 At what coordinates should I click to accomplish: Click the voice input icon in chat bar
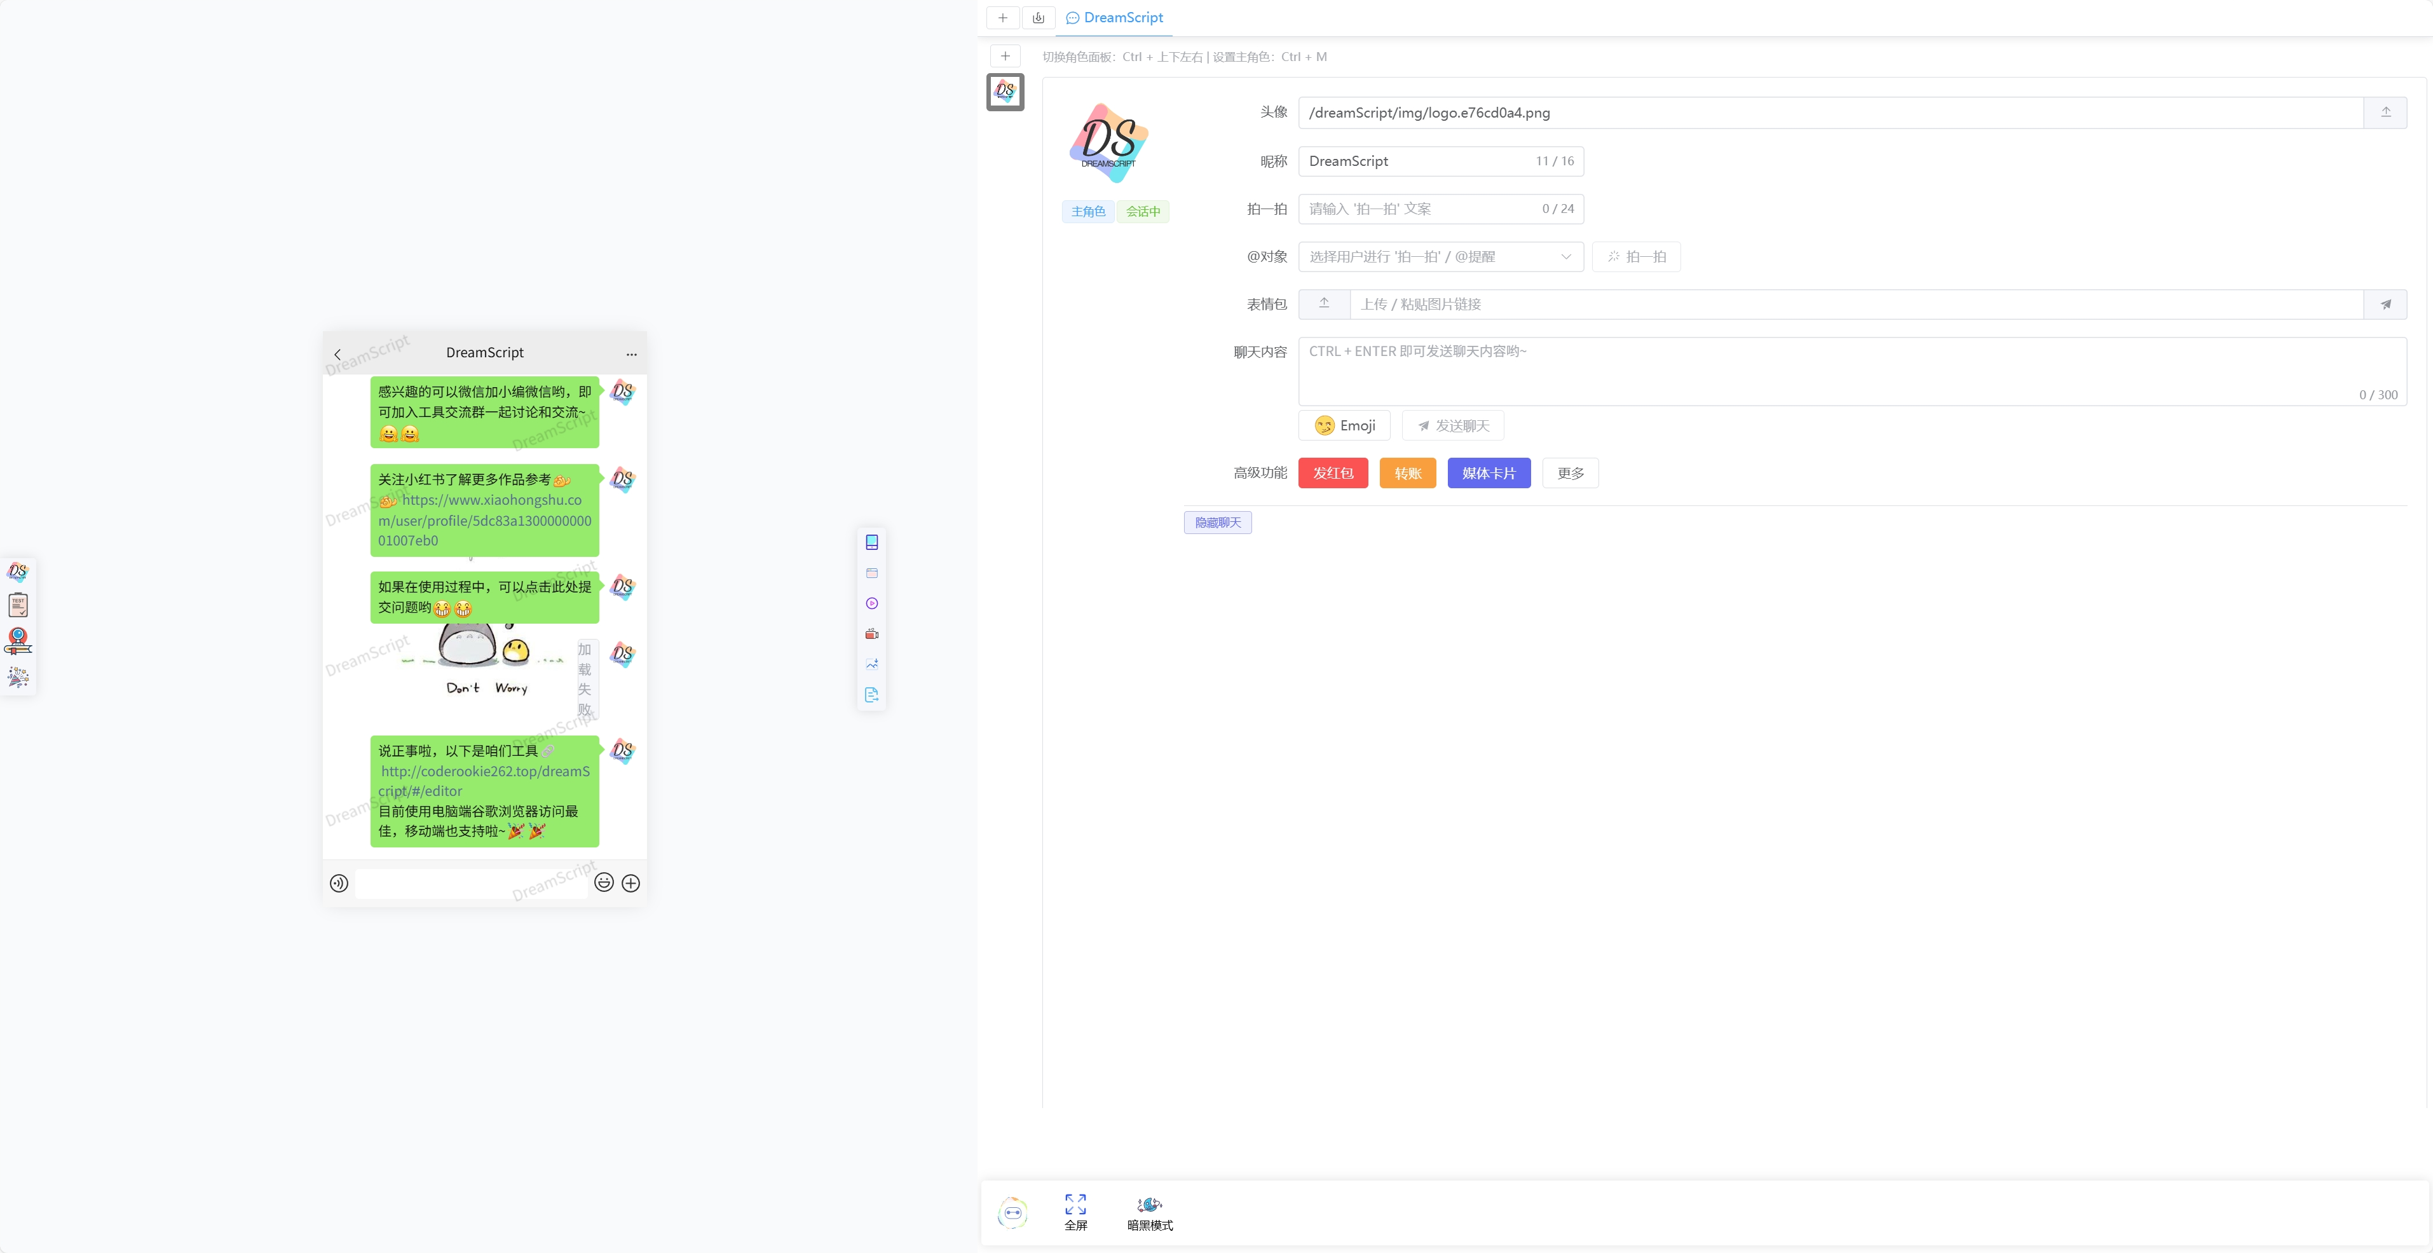339,882
